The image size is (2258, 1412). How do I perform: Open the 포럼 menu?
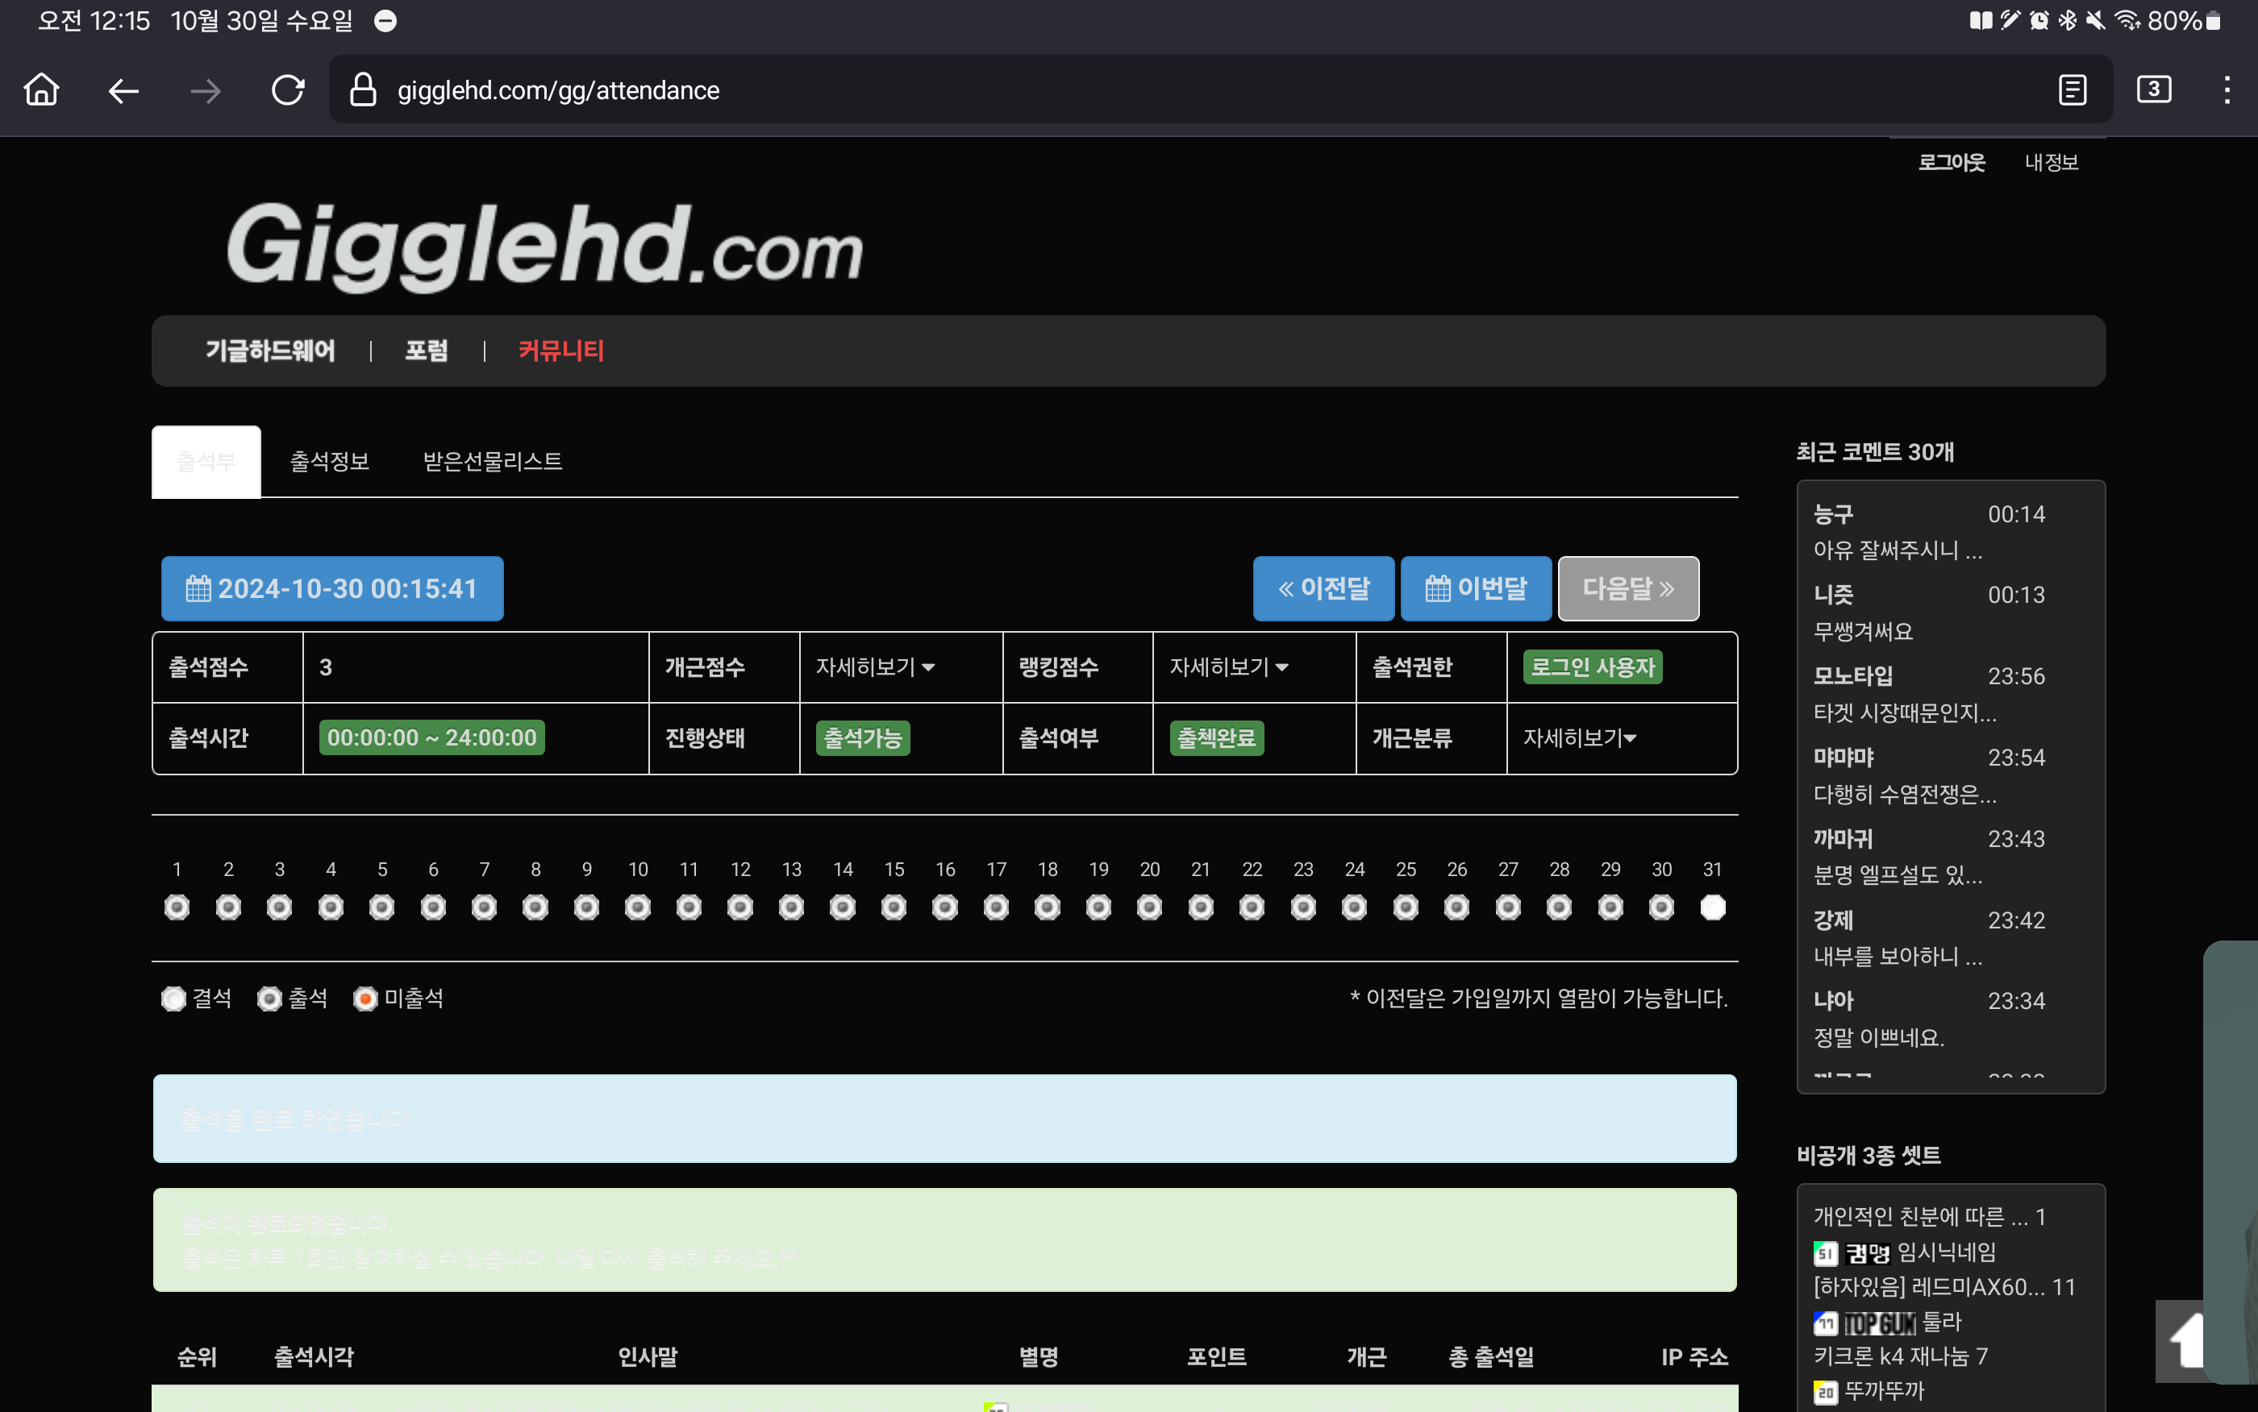(x=426, y=351)
